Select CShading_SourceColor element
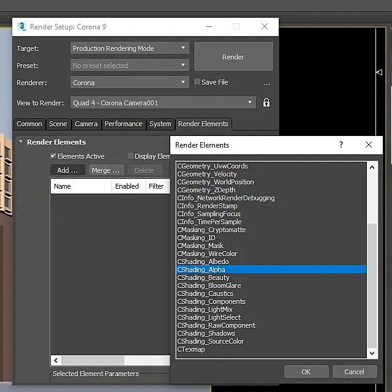 pyautogui.click(x=271, y=341)
